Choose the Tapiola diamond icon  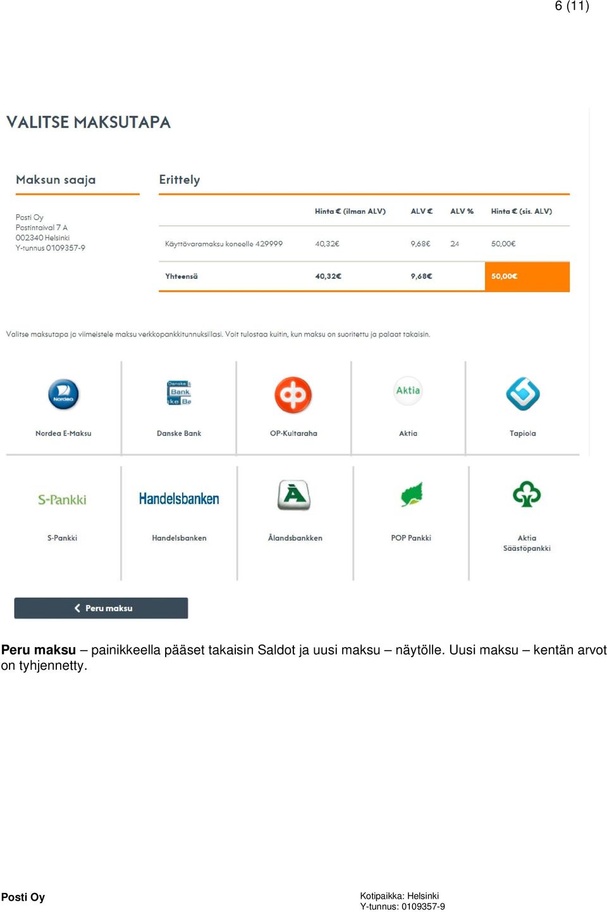[x=523, y=393]
